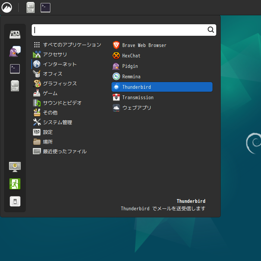261x261 pixels.
Task: Start the Pidgin messenger
Action: tap(130, 66)
